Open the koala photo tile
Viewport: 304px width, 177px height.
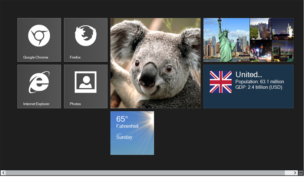(155, 63)
